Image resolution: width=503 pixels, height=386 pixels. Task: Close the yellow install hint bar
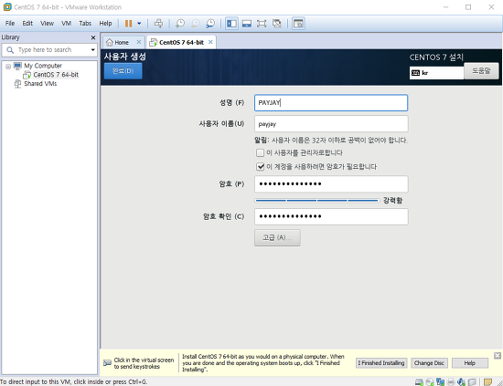coord(498,355)
